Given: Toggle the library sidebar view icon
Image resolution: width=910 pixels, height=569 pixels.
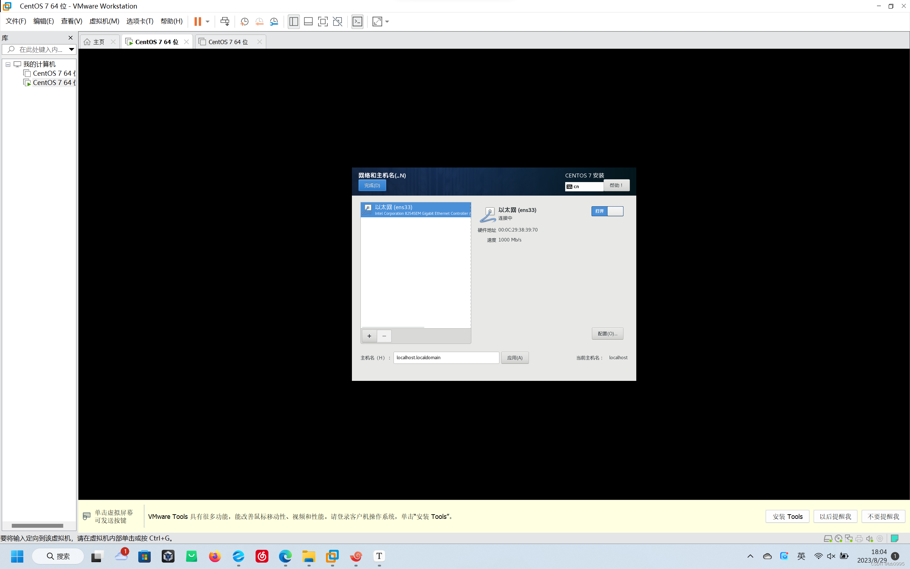Looking at the screenshot, I should [294, 21].
